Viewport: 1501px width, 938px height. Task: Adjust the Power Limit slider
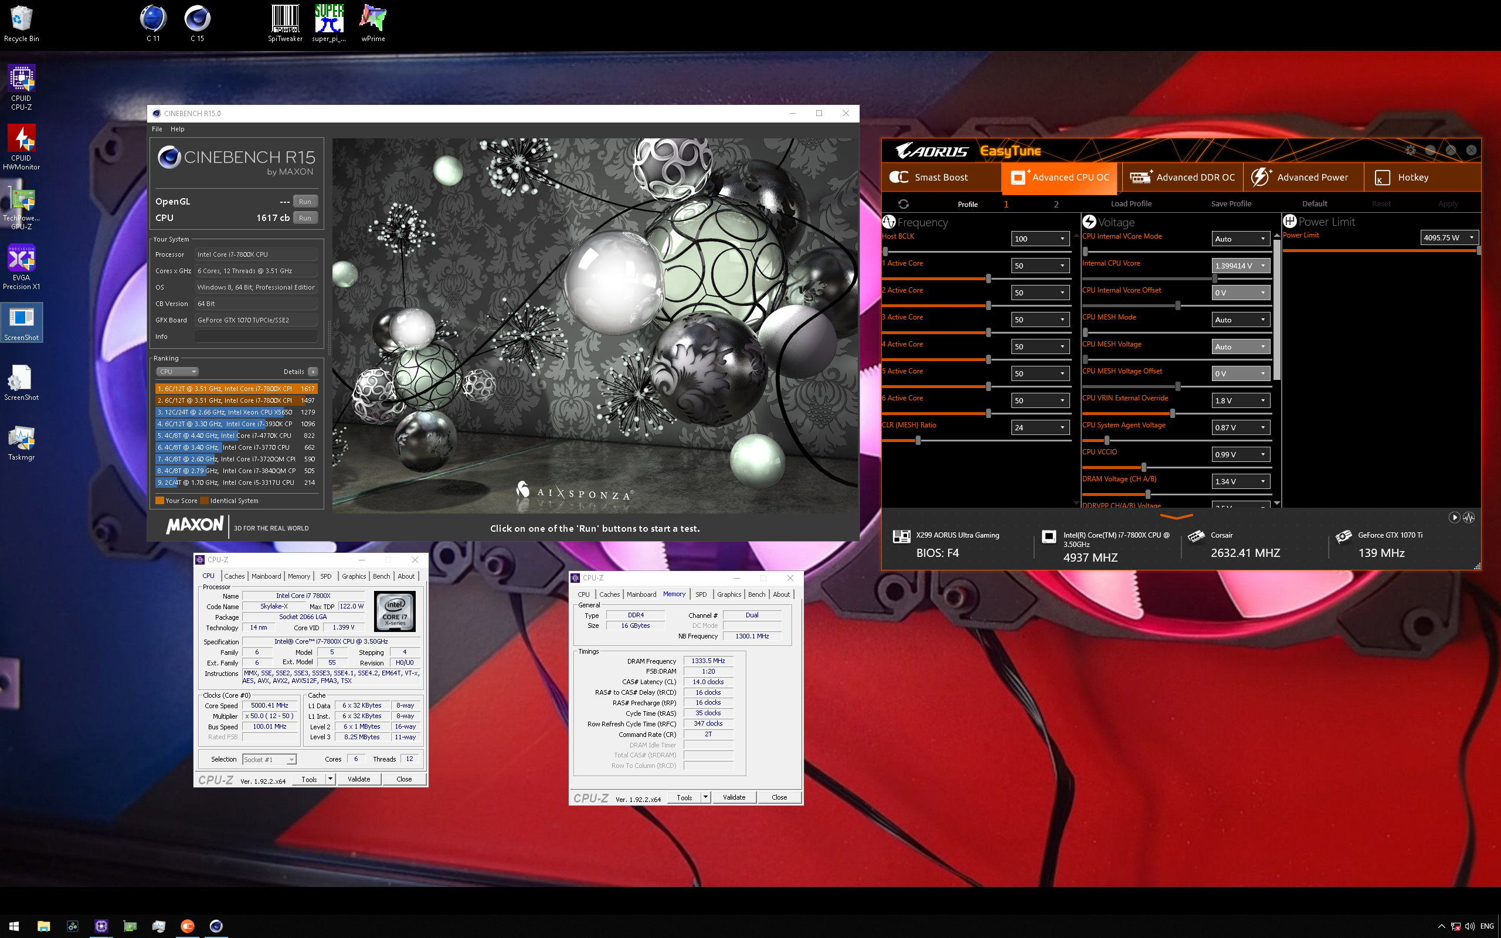[1479, 251]
